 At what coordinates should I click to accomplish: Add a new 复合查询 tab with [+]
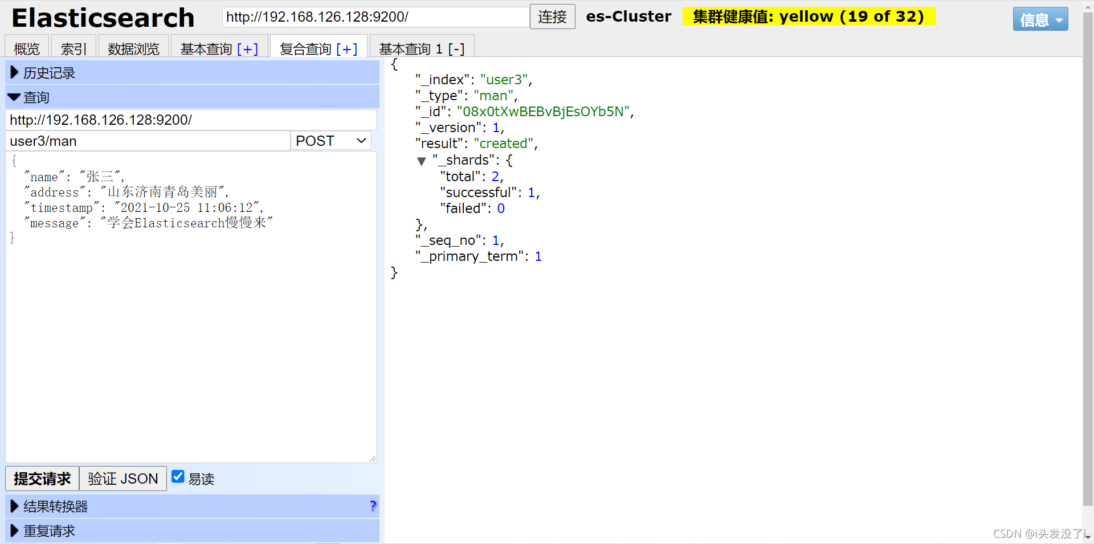click(x=347, y=49)
